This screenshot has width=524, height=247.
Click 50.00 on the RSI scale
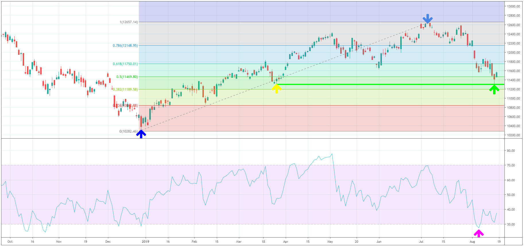tap(511, 195)
